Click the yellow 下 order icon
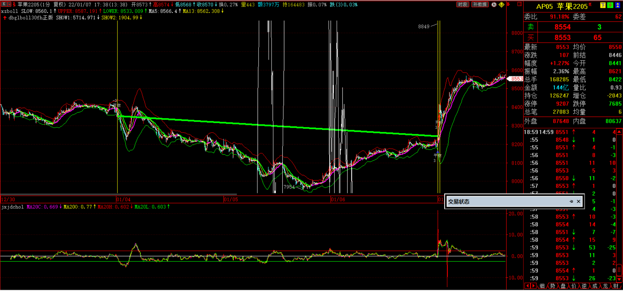The height and width of the screenshot is (291, 623). [603, 5]
